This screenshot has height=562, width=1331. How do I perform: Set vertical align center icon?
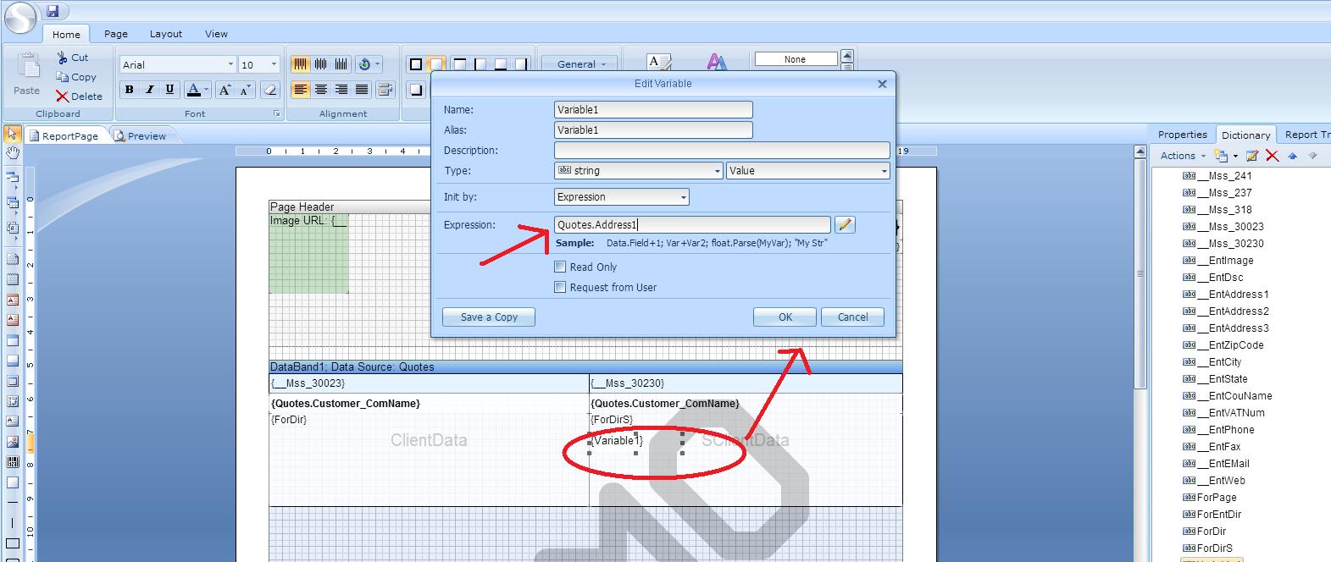coord(321,64)
